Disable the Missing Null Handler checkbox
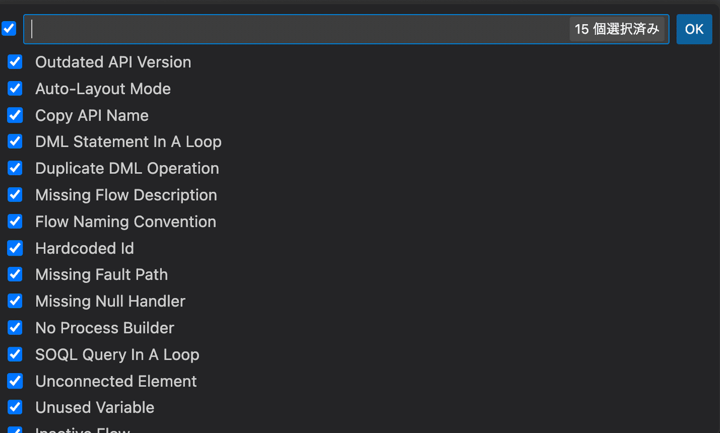This screenshot has width=720, height=433. [14, 300]
